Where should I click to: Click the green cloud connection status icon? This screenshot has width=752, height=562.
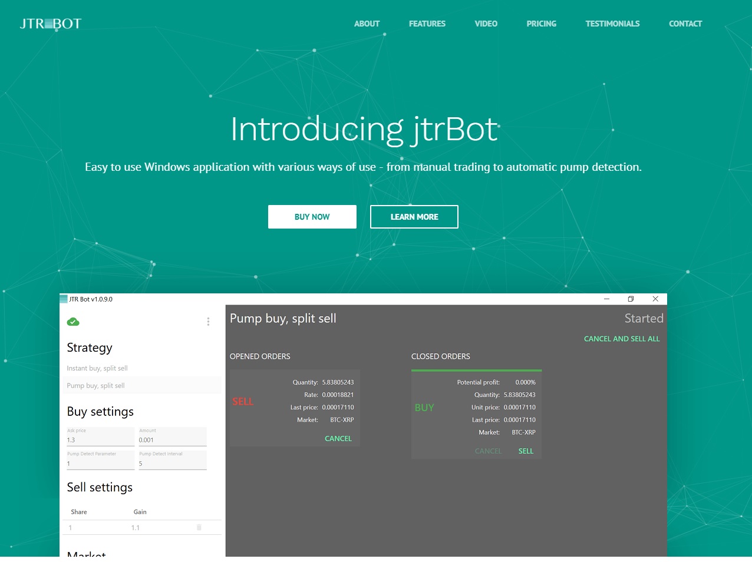73,322
